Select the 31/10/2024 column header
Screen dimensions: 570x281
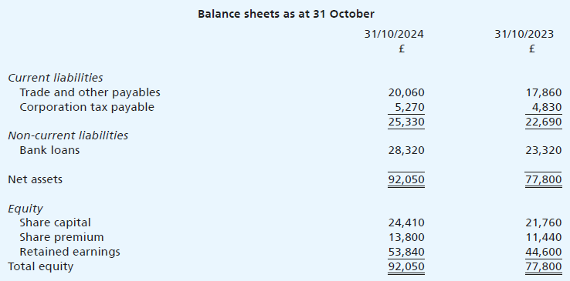tap(394, 35)
